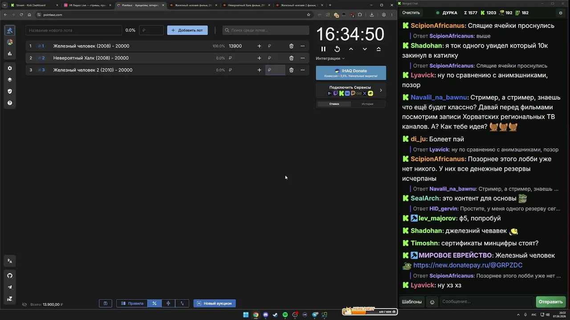Image resolution: width=570 pixels, height=320 pixels.
Task: Open the help question-mark sidebar icon
Action: [10, 103]
